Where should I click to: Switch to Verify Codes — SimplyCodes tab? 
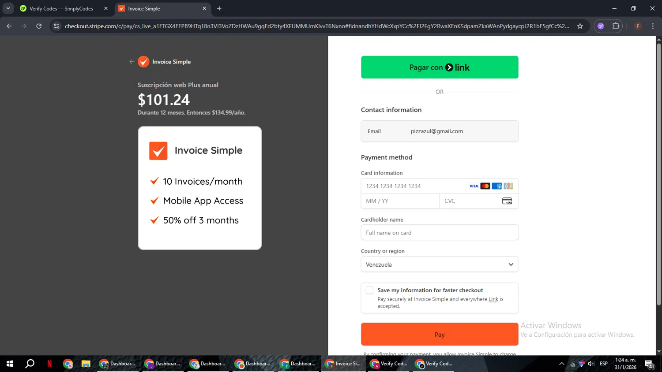tap(61, 8)
